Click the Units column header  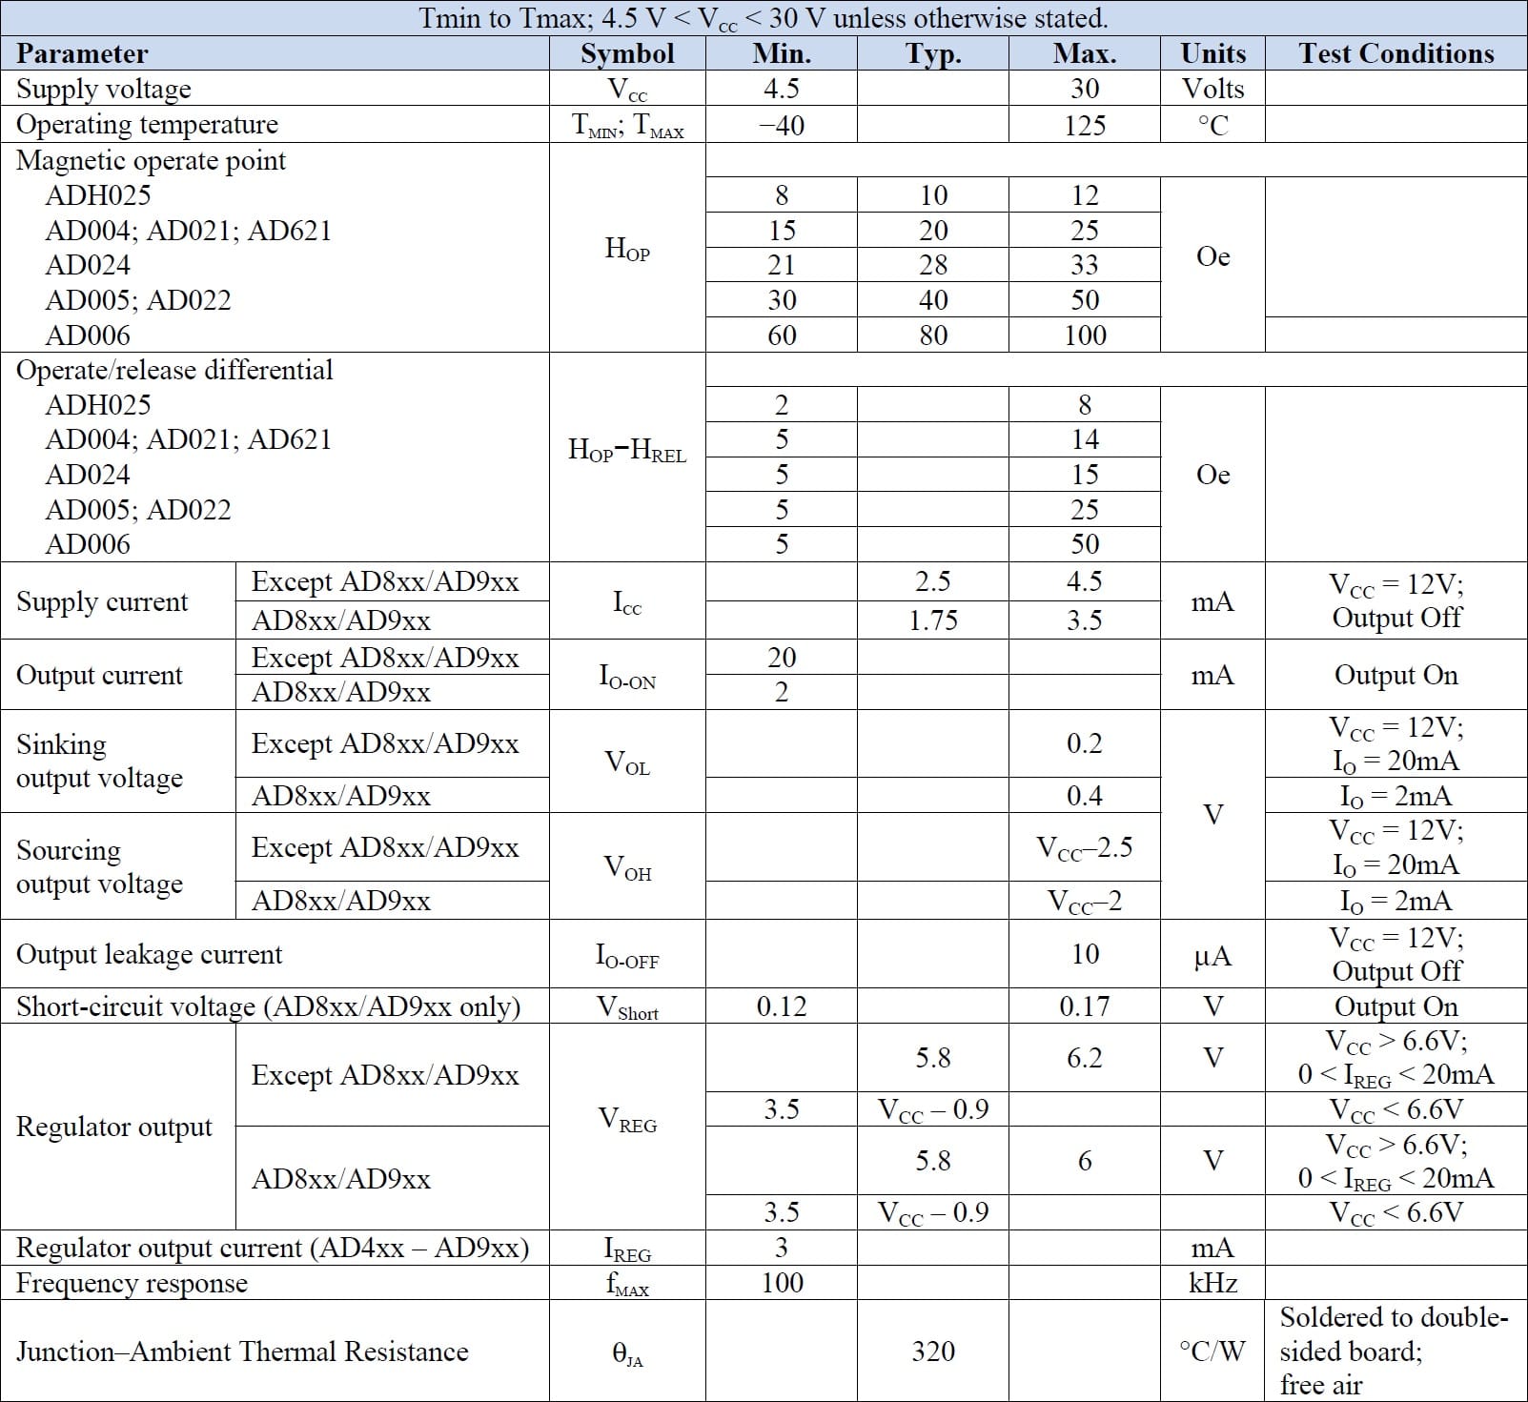[x=1212, y=53]
